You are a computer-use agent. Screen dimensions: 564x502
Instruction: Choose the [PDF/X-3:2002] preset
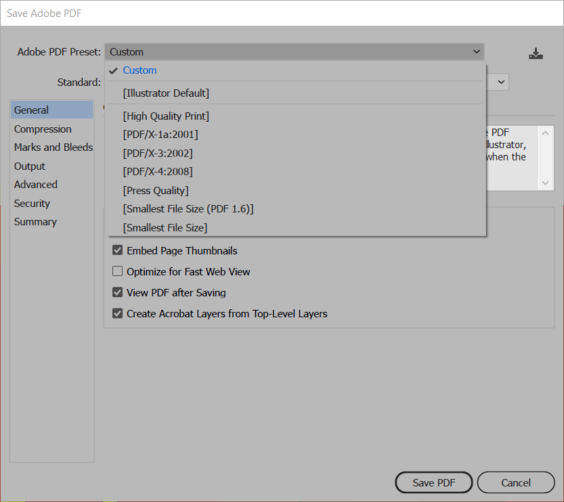click(295, 153)
